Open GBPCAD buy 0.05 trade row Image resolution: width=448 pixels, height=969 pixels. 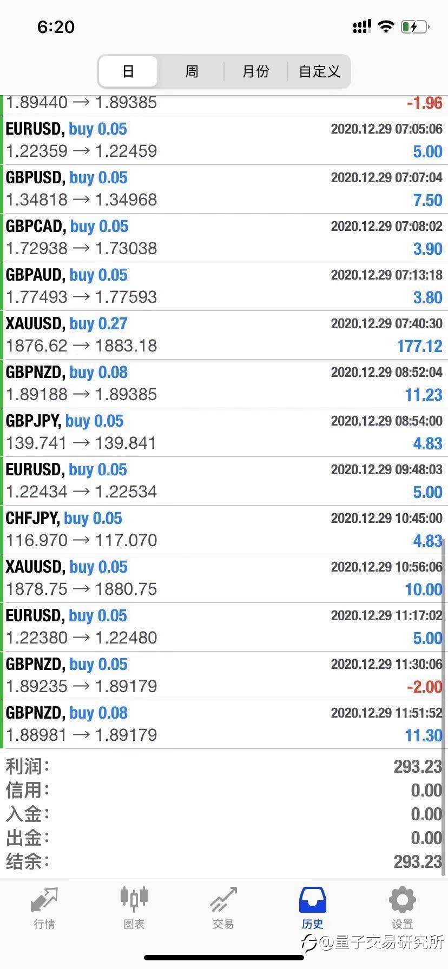pos(224,237)
